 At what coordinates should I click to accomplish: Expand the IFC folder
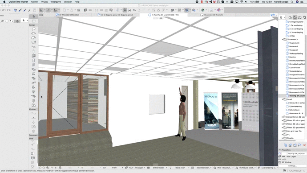(283, 135)
